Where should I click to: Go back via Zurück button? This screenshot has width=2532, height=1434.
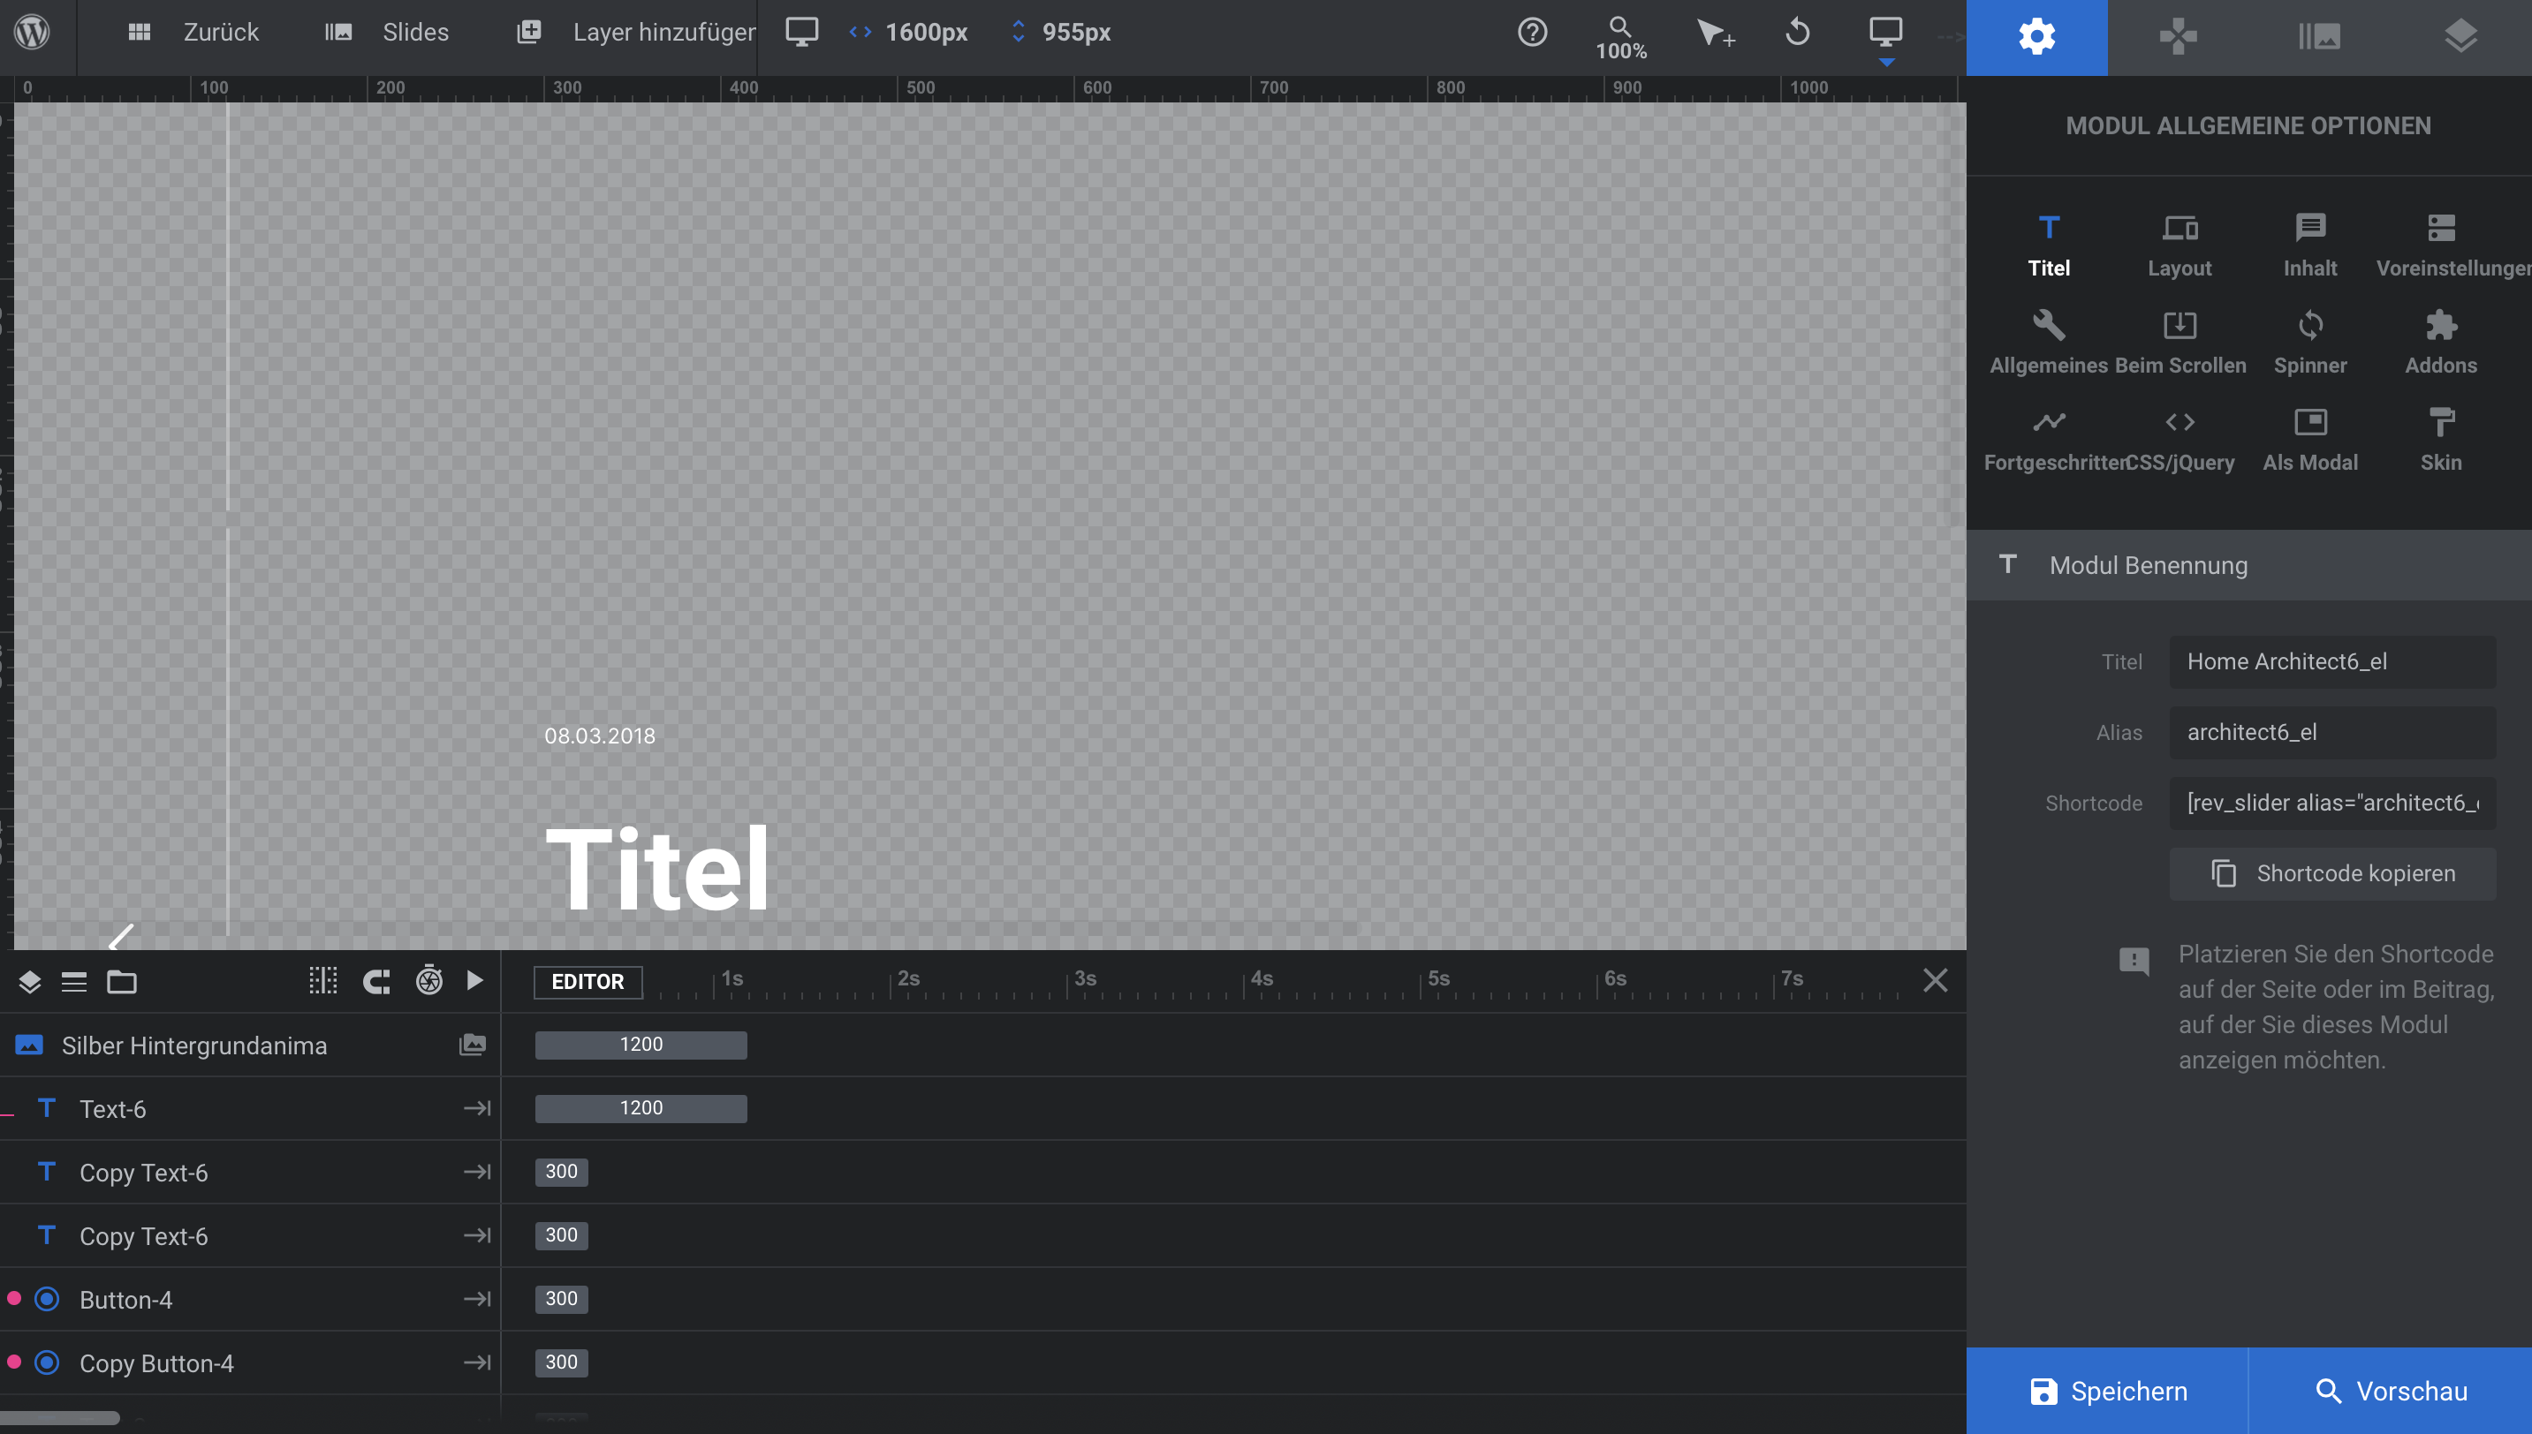click(x=193, y=33)
